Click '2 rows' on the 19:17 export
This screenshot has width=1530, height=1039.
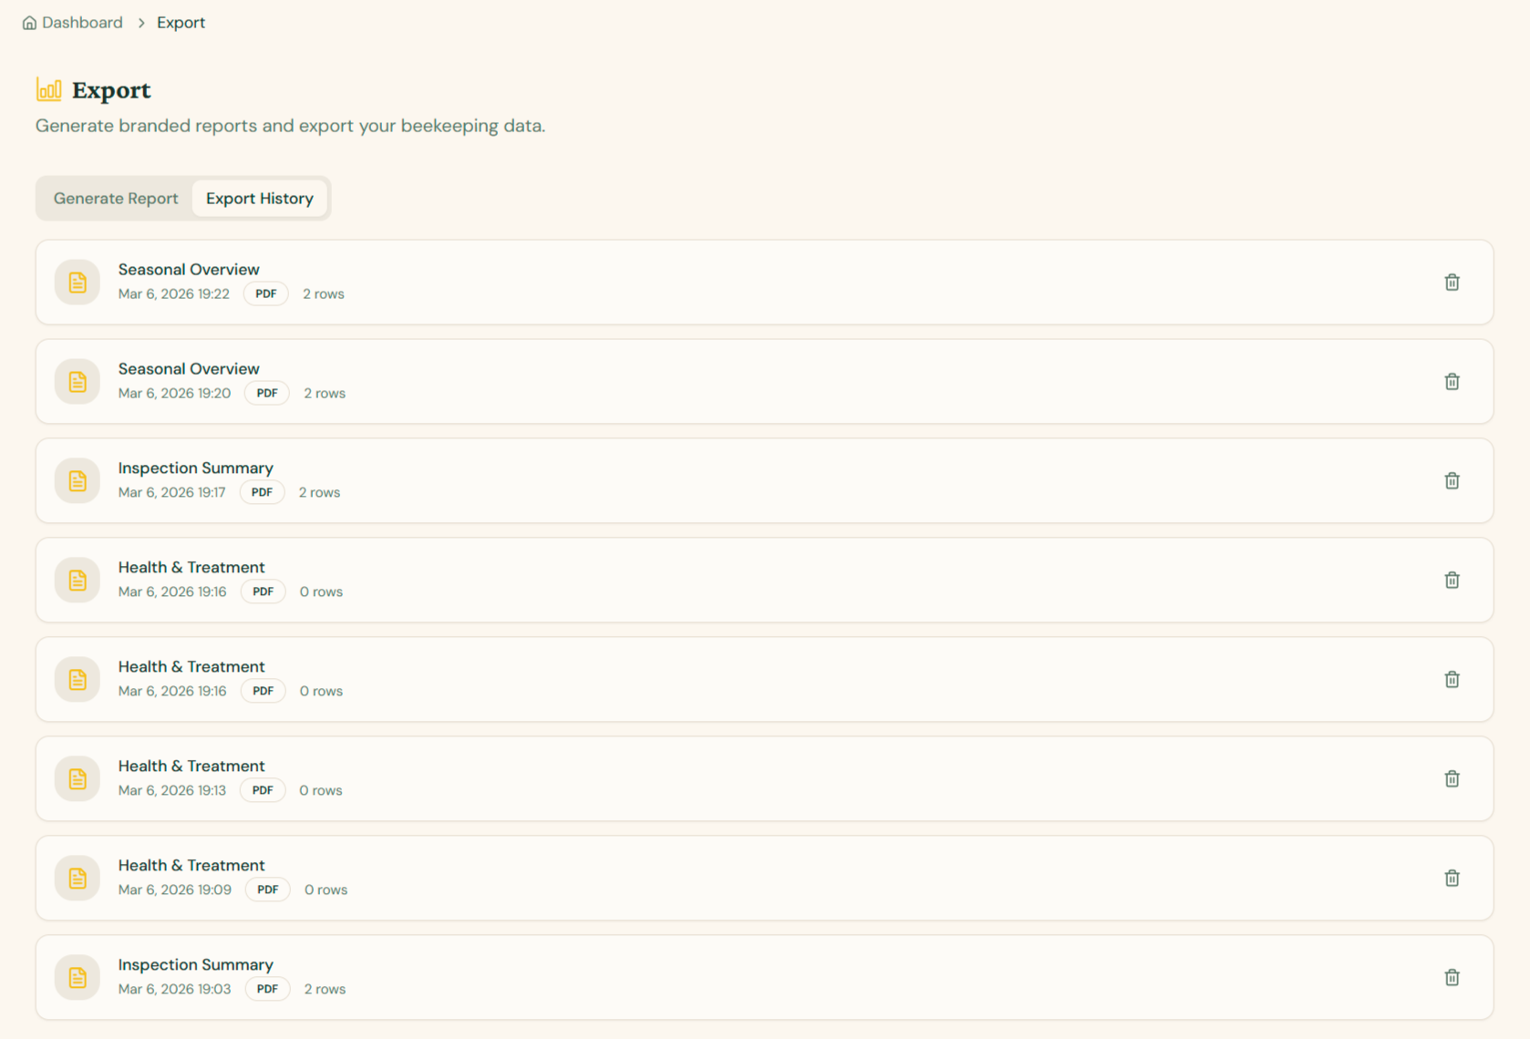click(319, 493)
